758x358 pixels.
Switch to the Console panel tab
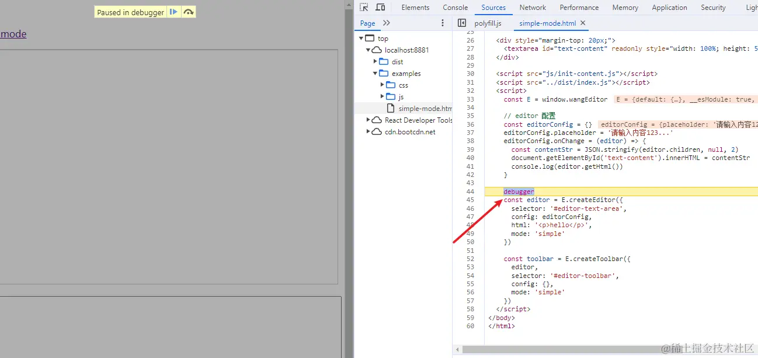click(x=456, y=8)
